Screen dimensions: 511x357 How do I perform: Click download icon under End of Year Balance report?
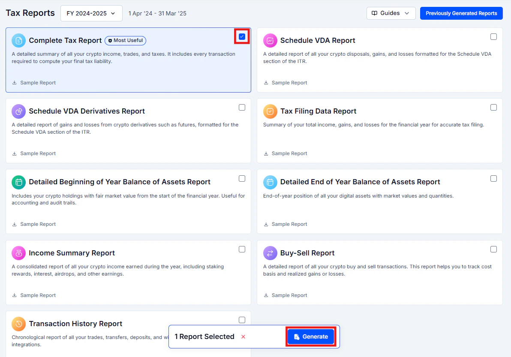266,225
